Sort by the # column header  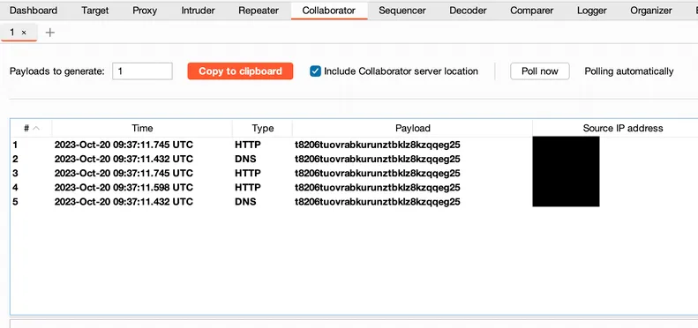pos(31,128)
